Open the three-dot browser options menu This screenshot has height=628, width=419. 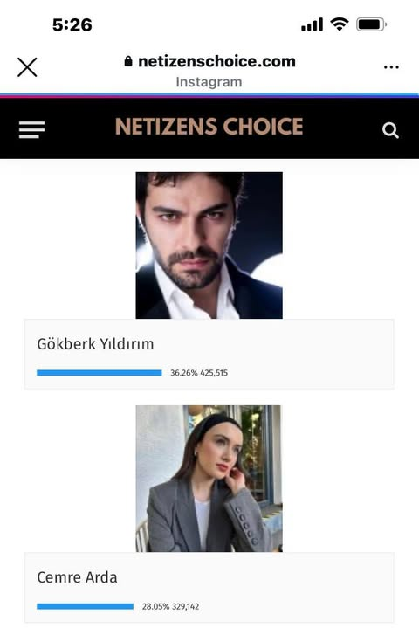[391, 67]
